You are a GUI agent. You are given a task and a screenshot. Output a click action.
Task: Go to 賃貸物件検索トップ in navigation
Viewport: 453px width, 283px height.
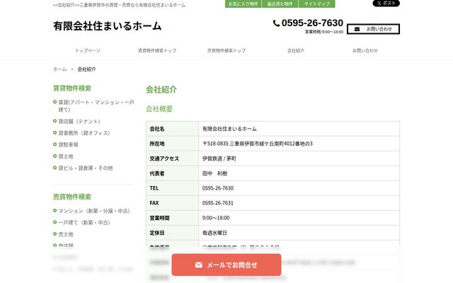pyautogui.click(x=157, y=50)
